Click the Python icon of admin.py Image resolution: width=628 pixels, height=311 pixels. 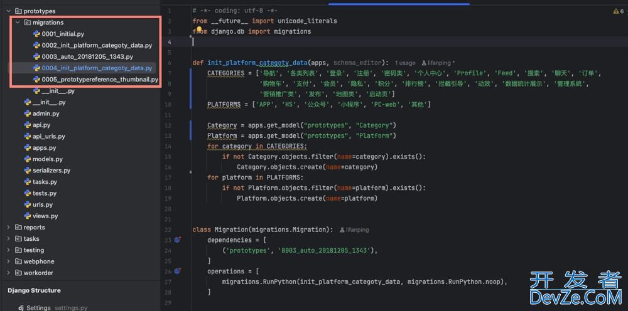tap(27, 113)
